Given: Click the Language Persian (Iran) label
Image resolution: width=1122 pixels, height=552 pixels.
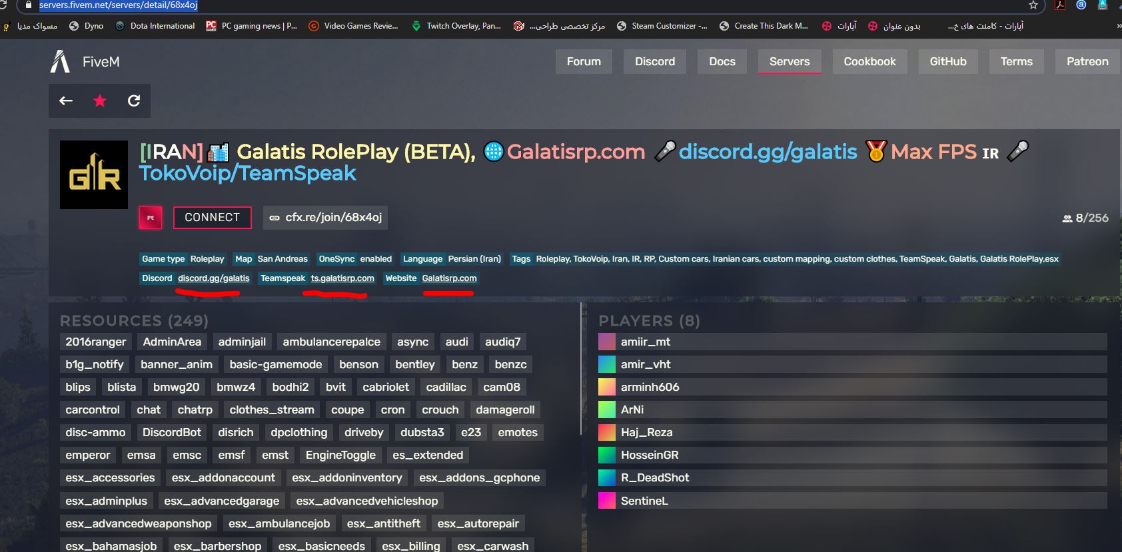Looking at the screenshot, I should (452, 259).
